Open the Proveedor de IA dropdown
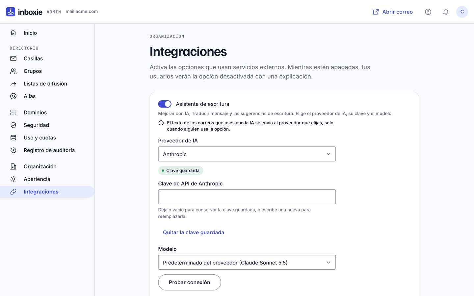Image resolution: width=474 pixels, height=296 pixels. pos(247,154)
